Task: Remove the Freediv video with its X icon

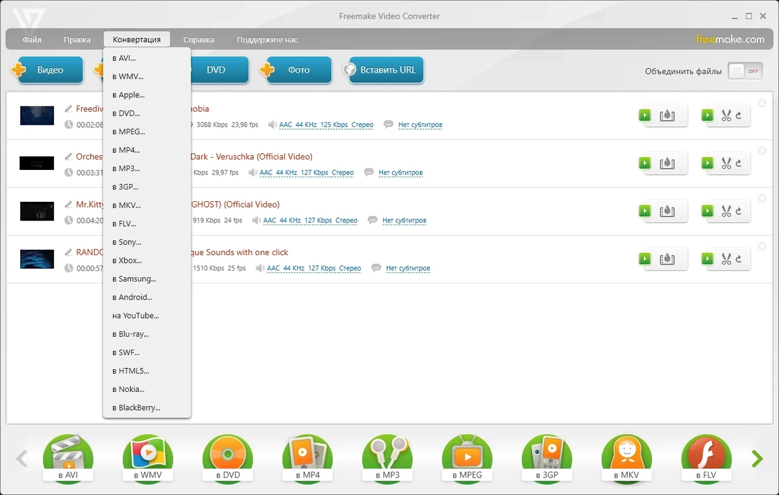Action: 762,103
